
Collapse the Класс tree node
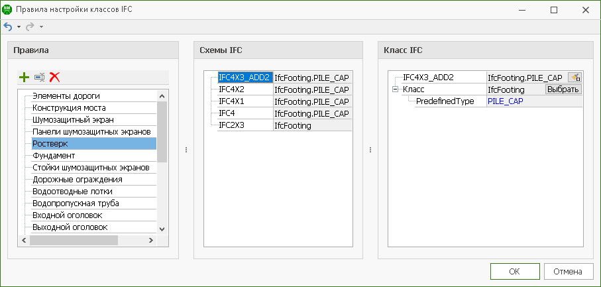click(396, 89)
